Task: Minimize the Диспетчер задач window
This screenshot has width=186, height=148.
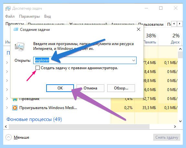Action: point(146,8)
